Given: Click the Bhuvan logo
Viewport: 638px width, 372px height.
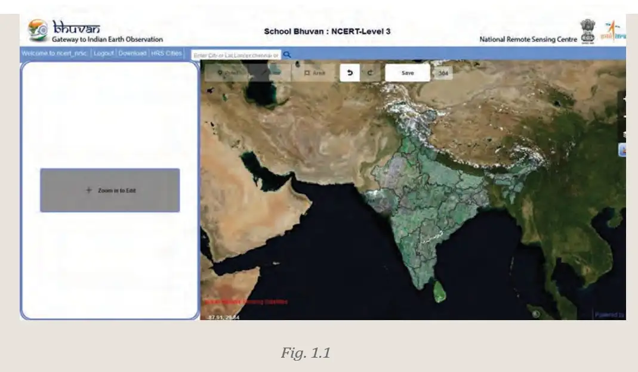Looking at the screenshot, I should point(64,30).
